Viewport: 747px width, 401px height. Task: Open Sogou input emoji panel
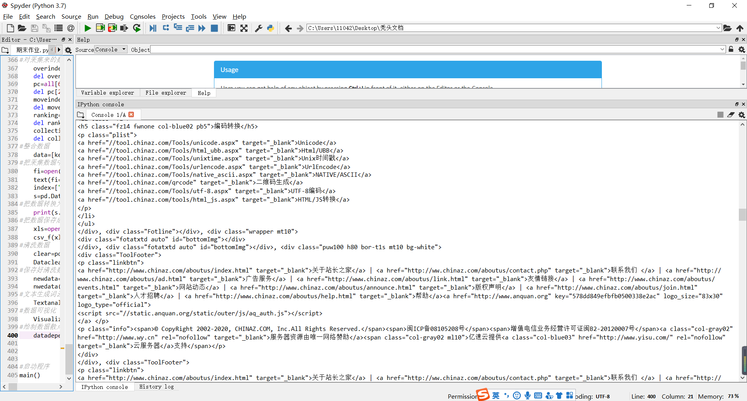(x=517, y=396)
